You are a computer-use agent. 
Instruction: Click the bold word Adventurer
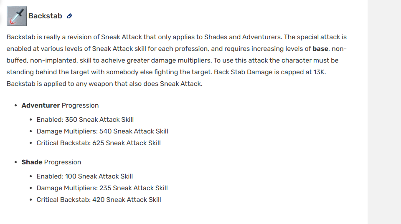tap(41, 106)
